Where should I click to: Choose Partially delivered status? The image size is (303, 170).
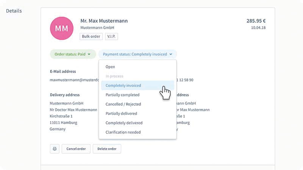121,113
